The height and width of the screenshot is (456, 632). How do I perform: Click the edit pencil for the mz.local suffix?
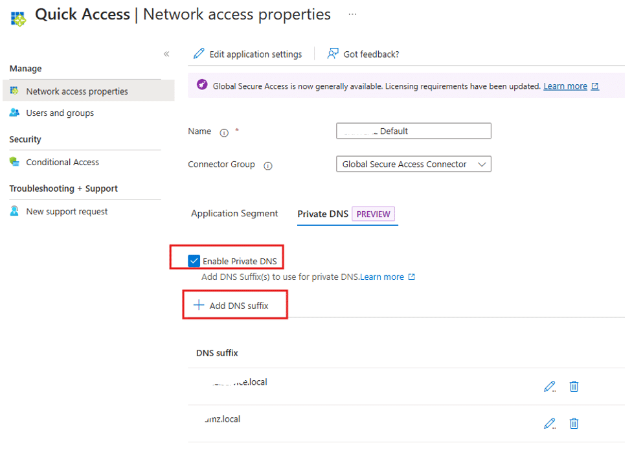[549, 424]
